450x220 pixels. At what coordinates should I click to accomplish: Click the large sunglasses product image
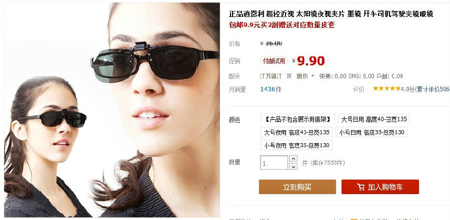tap(112, 110)
